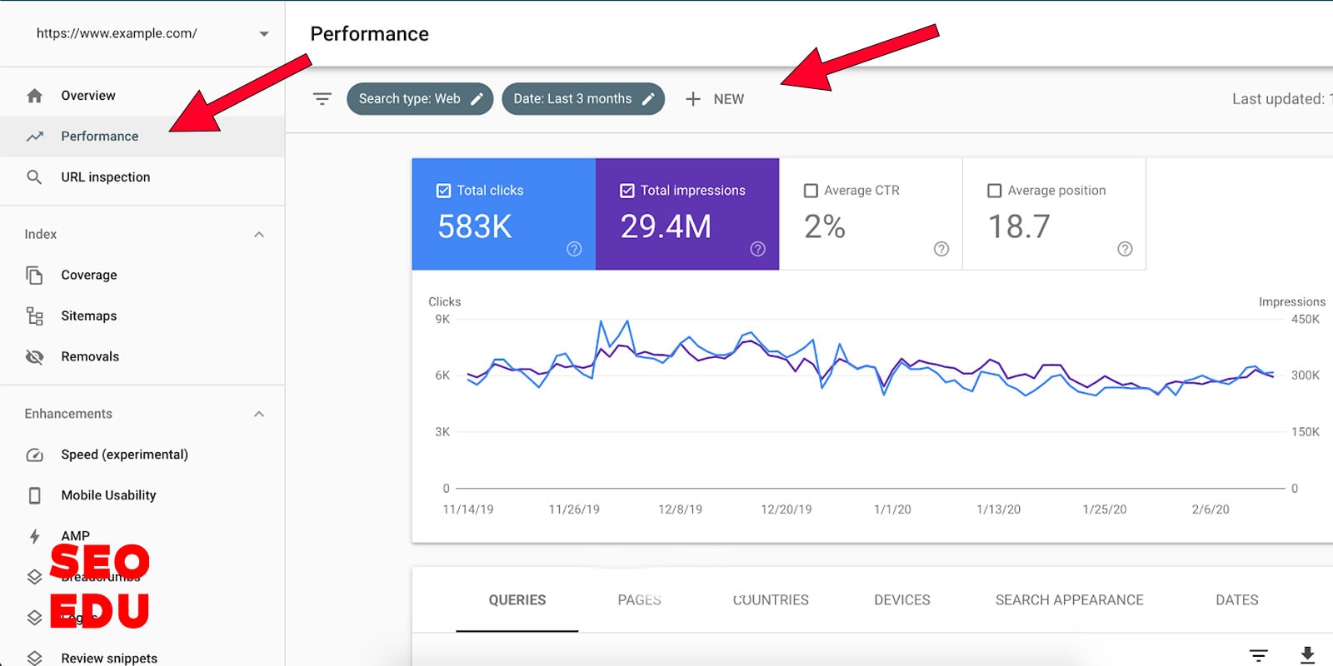The height and width of the screenshot is (666, 1333).
Task: Switch to the Devices tab
Action: coord(901,600)
